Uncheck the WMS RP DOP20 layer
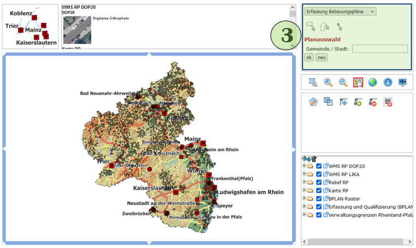 coord(319,166)
